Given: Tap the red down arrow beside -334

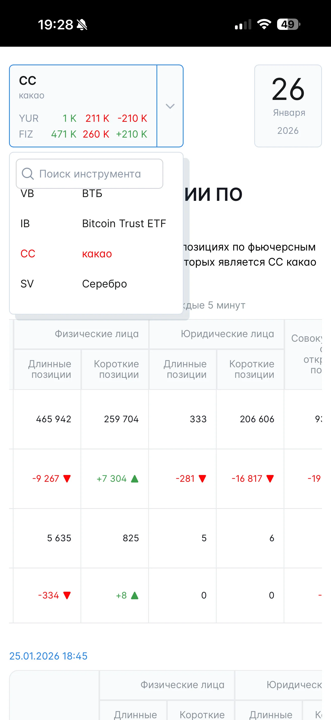Looking at the screenshot, I should (67, 595).
